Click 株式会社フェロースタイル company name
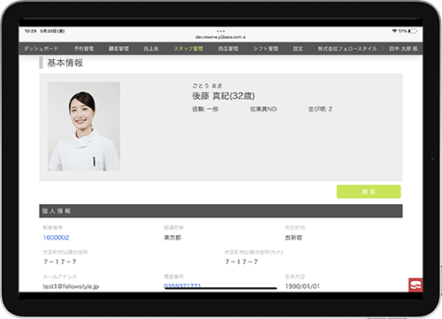The image size is (442, 319). (347, 49)
